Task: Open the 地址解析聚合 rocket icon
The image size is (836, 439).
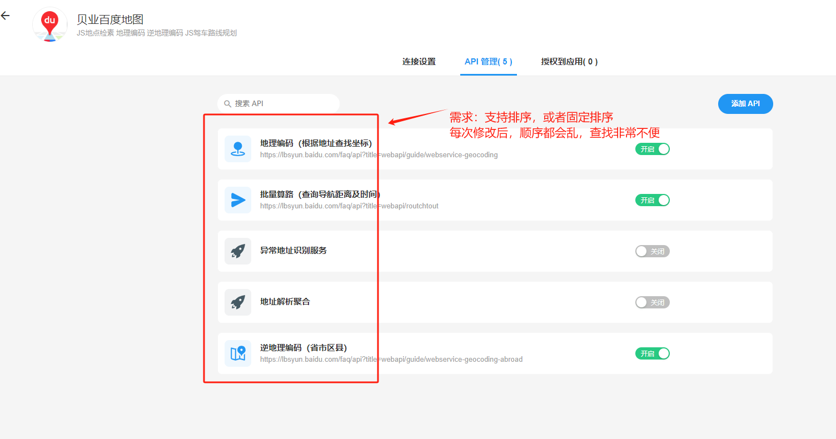Action: tap(238, 302)
